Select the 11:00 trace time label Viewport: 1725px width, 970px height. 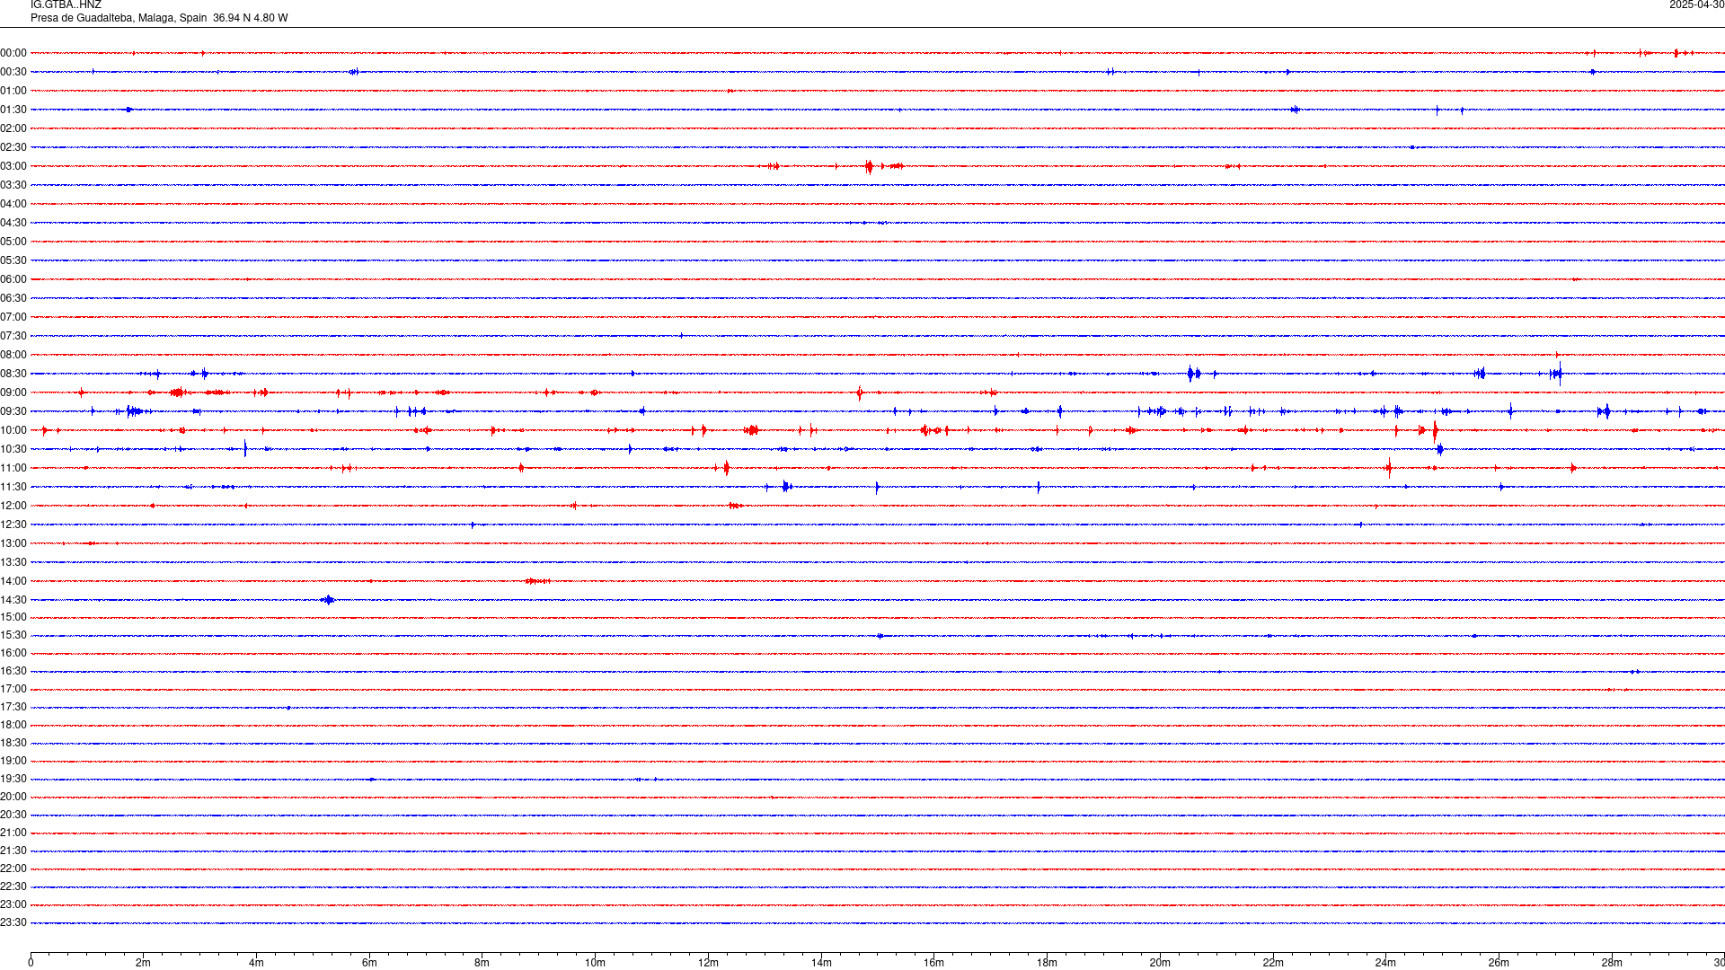tap(13, 468)
